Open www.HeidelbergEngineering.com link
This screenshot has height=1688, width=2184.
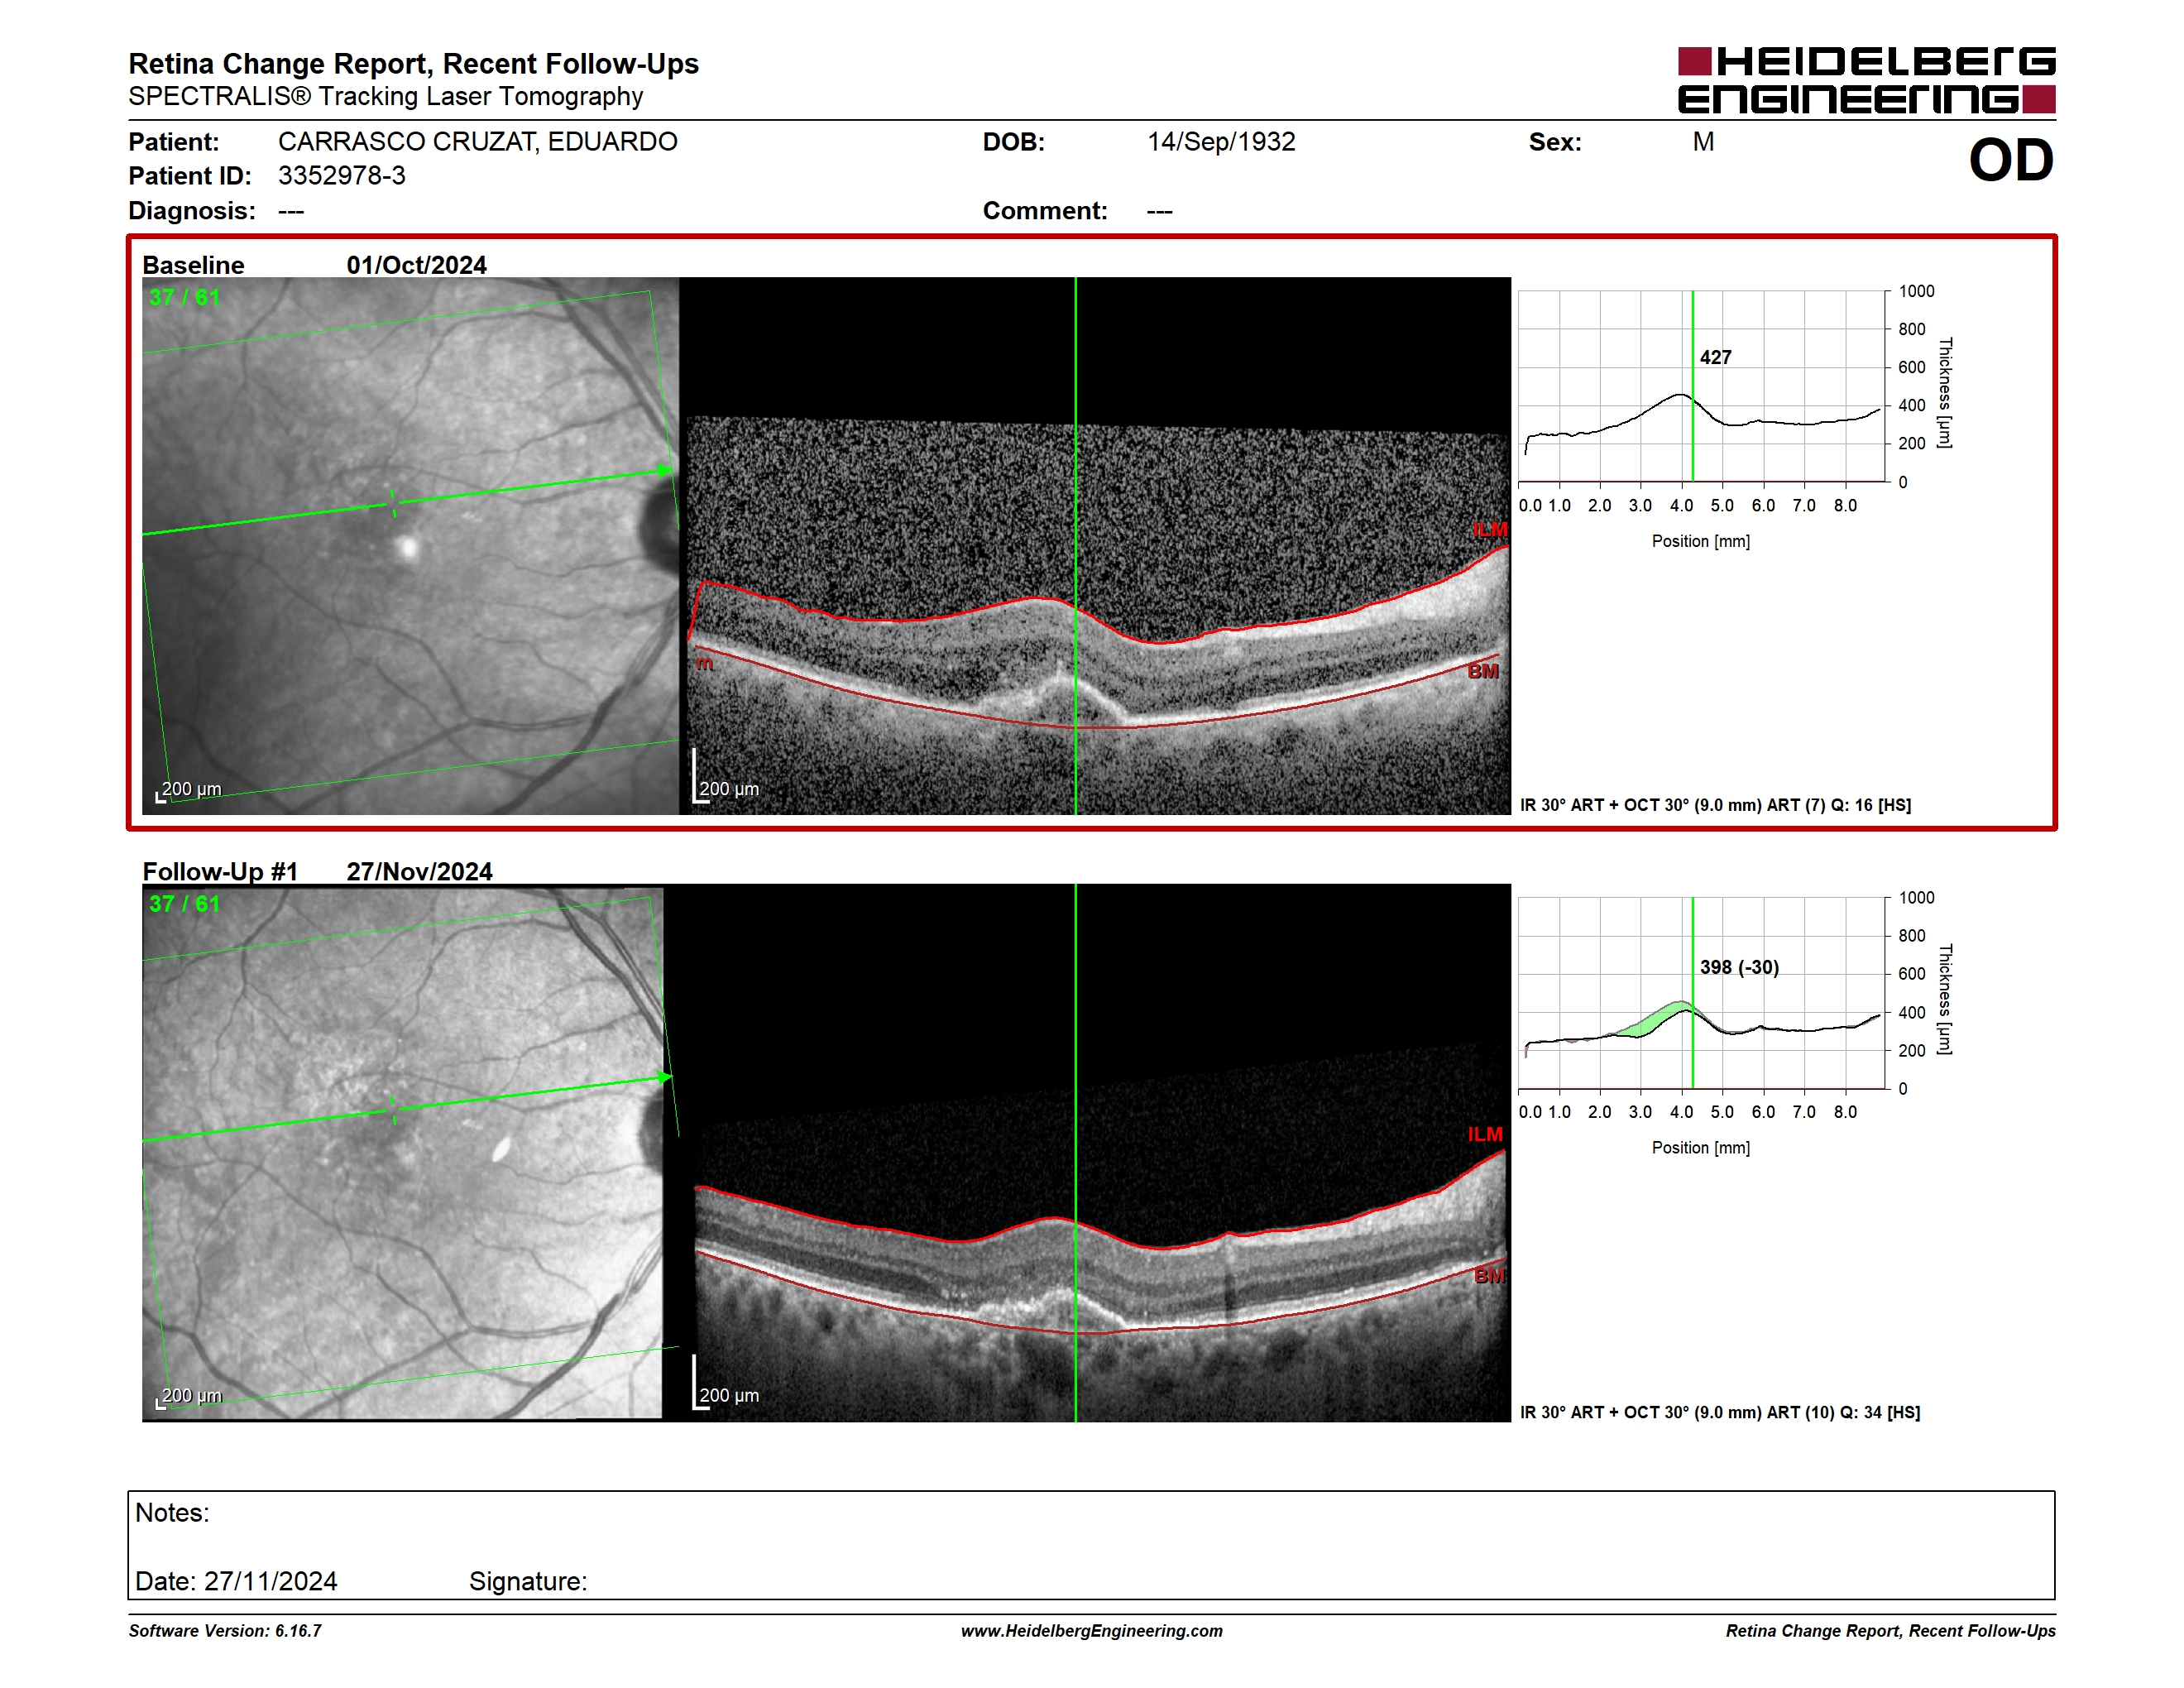[x=1091, y=1631]
